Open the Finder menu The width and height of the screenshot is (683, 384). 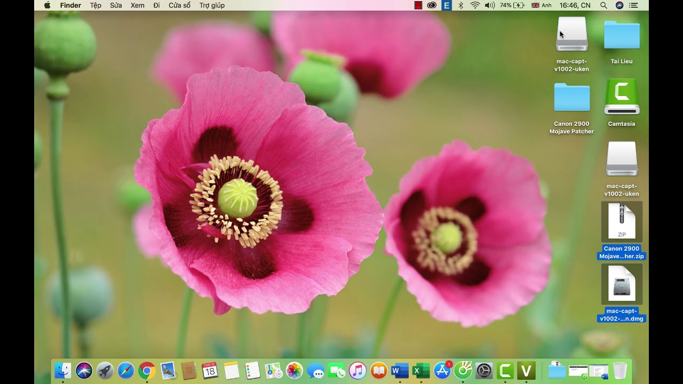pos(70,5)
